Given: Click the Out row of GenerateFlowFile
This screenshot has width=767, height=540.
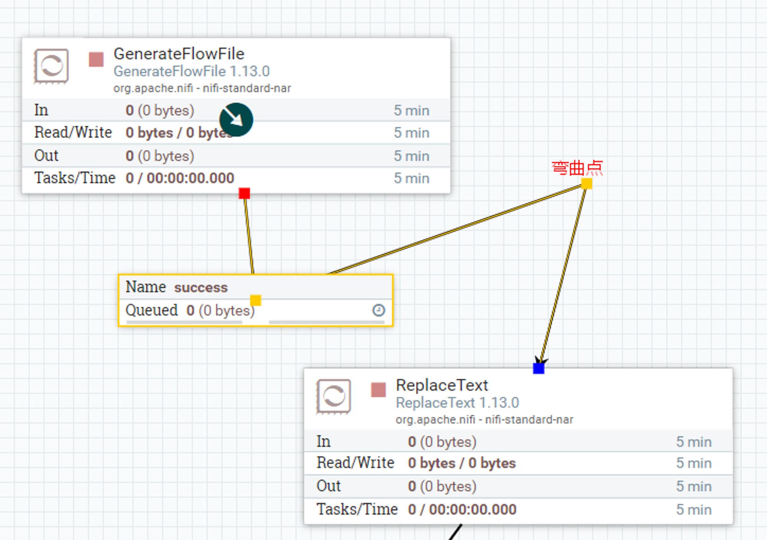Looking at the screenshot, I should pyautogui.click(x=236, y=156).
